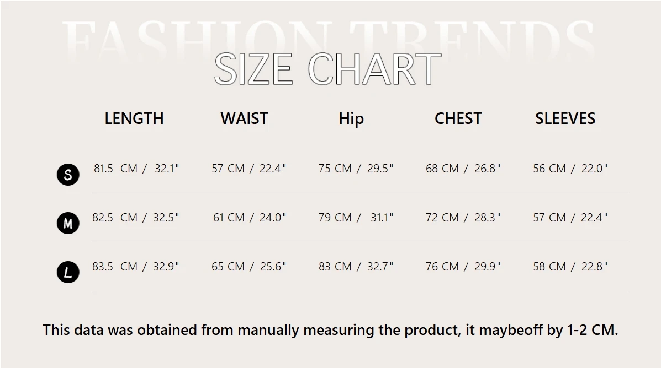Click the SIZE CHART title text
Screen dimensions: 661x368
point(327,69)
